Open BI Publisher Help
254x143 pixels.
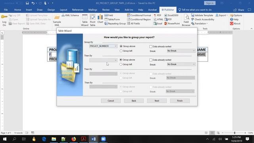234,19
